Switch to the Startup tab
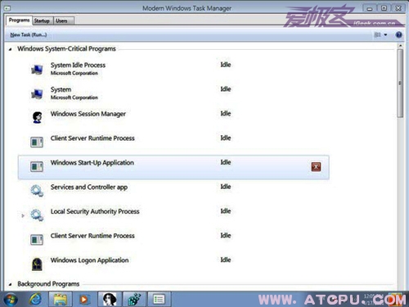Image resolution: width=409 pixels, height=307 pixels. tap(42, 20)
